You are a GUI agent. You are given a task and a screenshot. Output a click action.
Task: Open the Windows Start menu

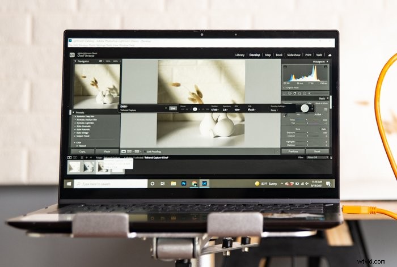[x=69, y=184]
